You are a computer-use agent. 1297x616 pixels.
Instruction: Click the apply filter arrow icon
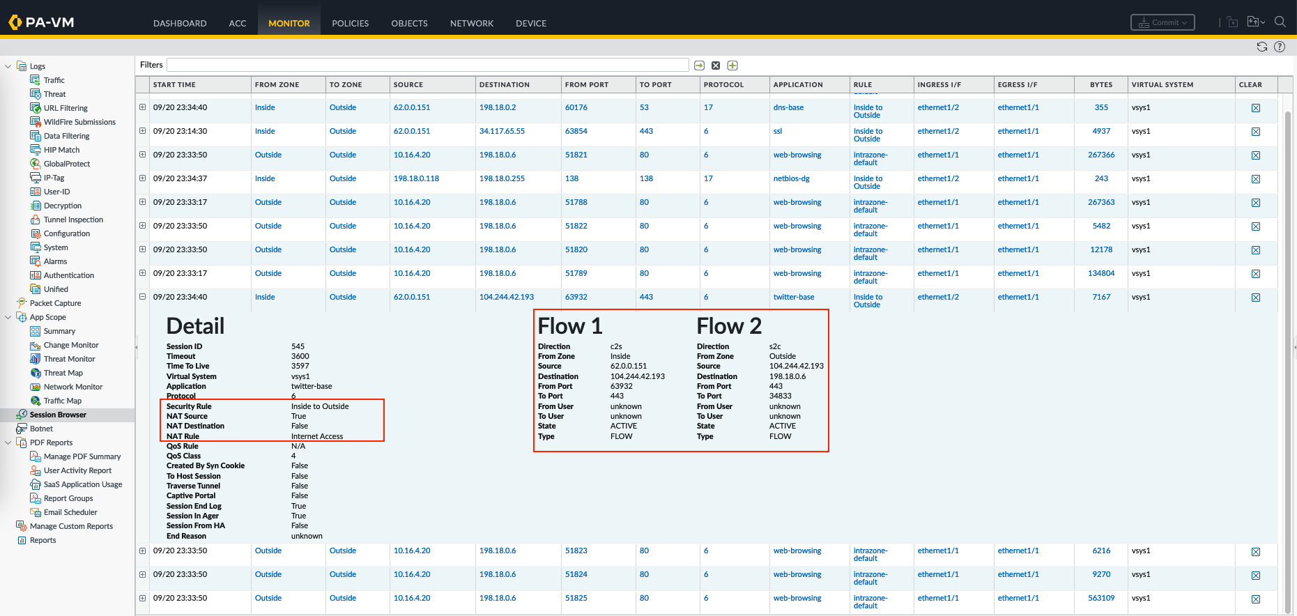click(x=699, y=66)
